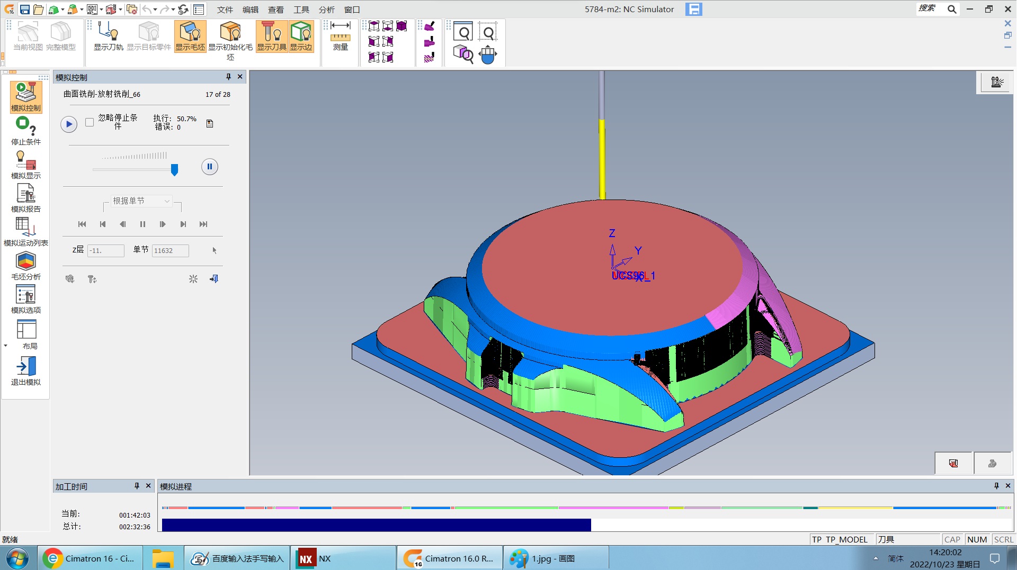
Task: Click the search magnifier at top right
Action: [x=952, y=9]
